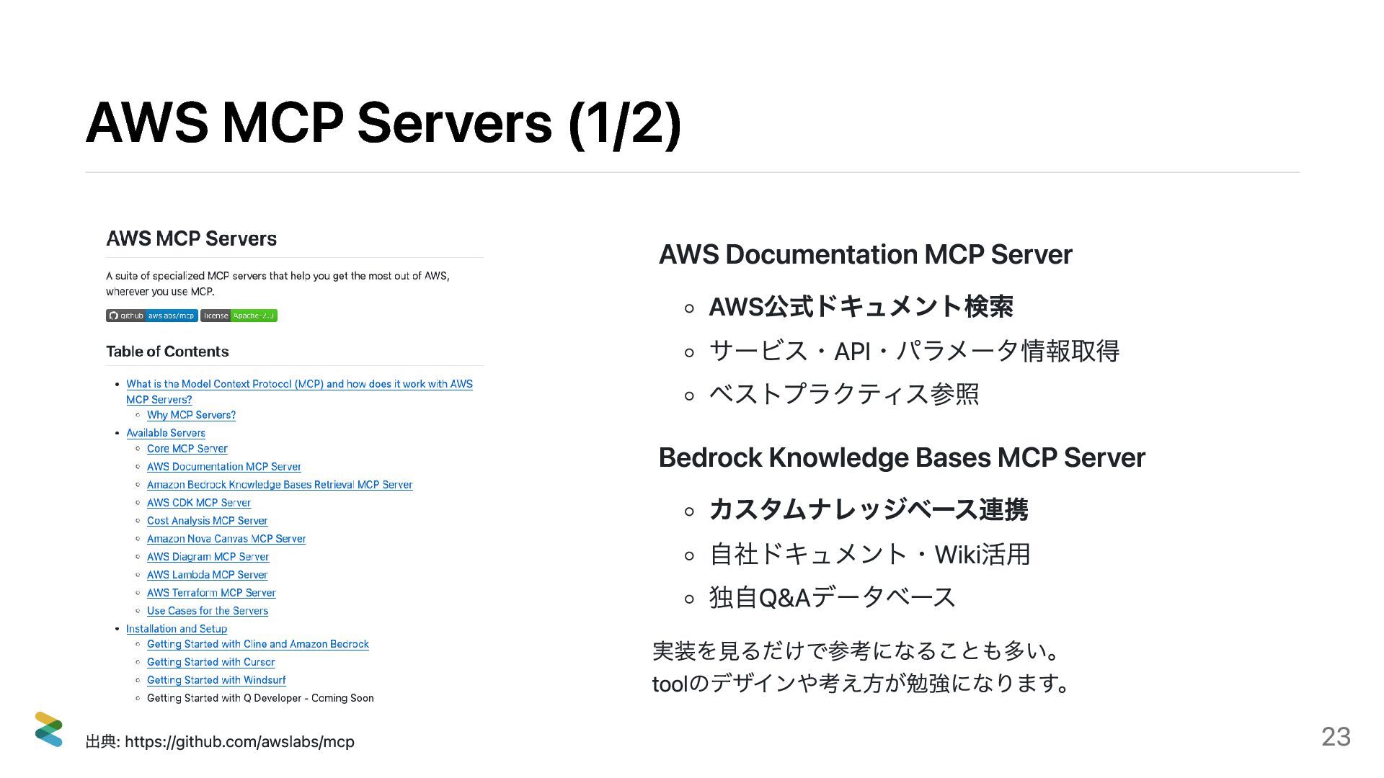This screenshot has width=1384, height=778.
Task: Click the license Apache-2.0 badge
Action: [x=239, y=316]
